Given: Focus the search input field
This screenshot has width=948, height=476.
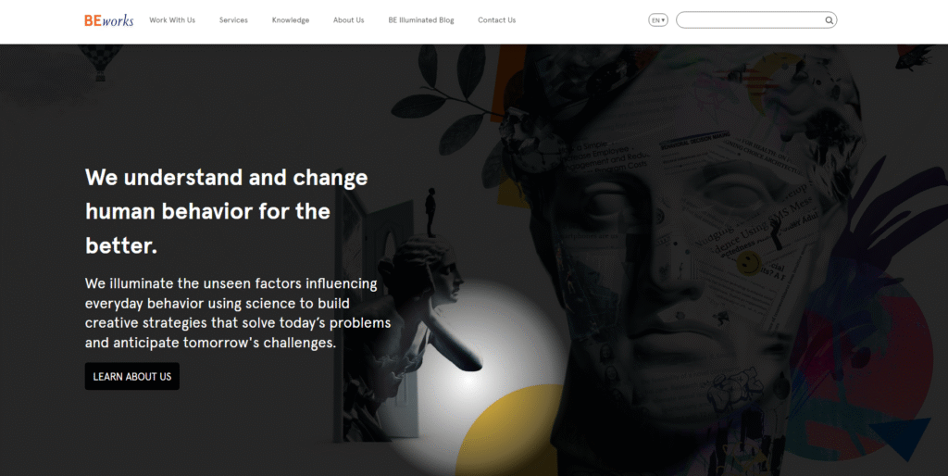Looking at the screenshot, I should (751, 20).
